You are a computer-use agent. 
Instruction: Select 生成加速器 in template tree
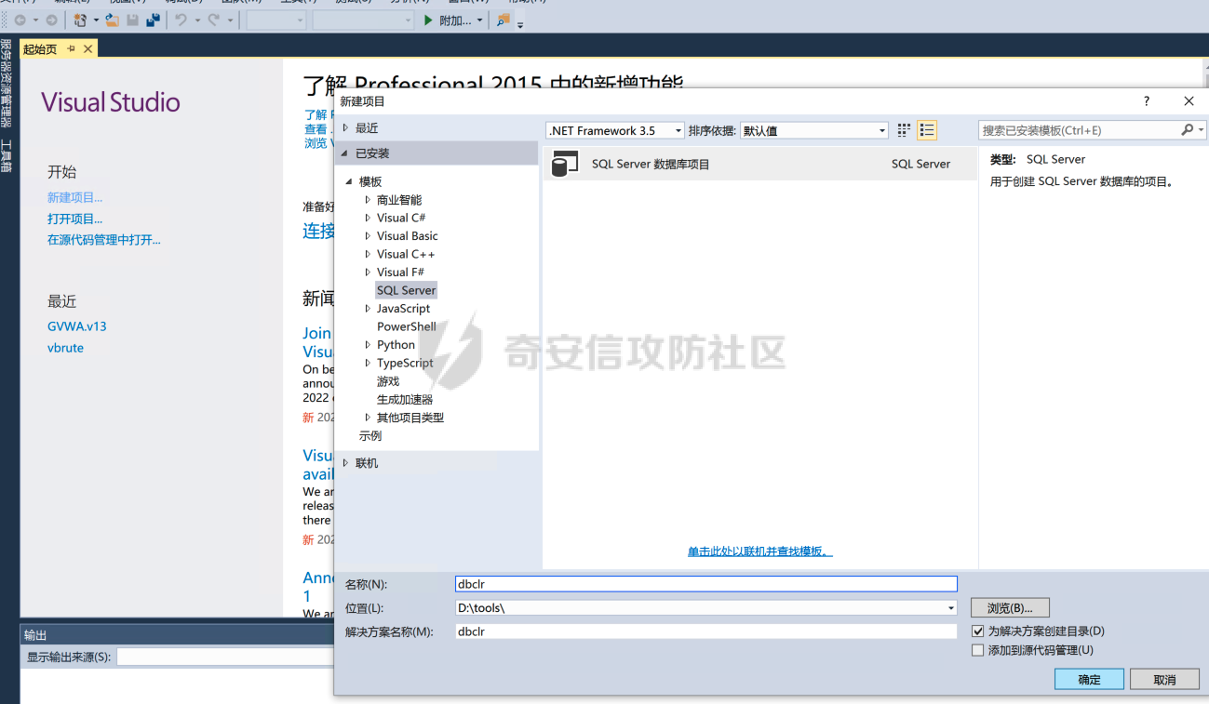405,399
